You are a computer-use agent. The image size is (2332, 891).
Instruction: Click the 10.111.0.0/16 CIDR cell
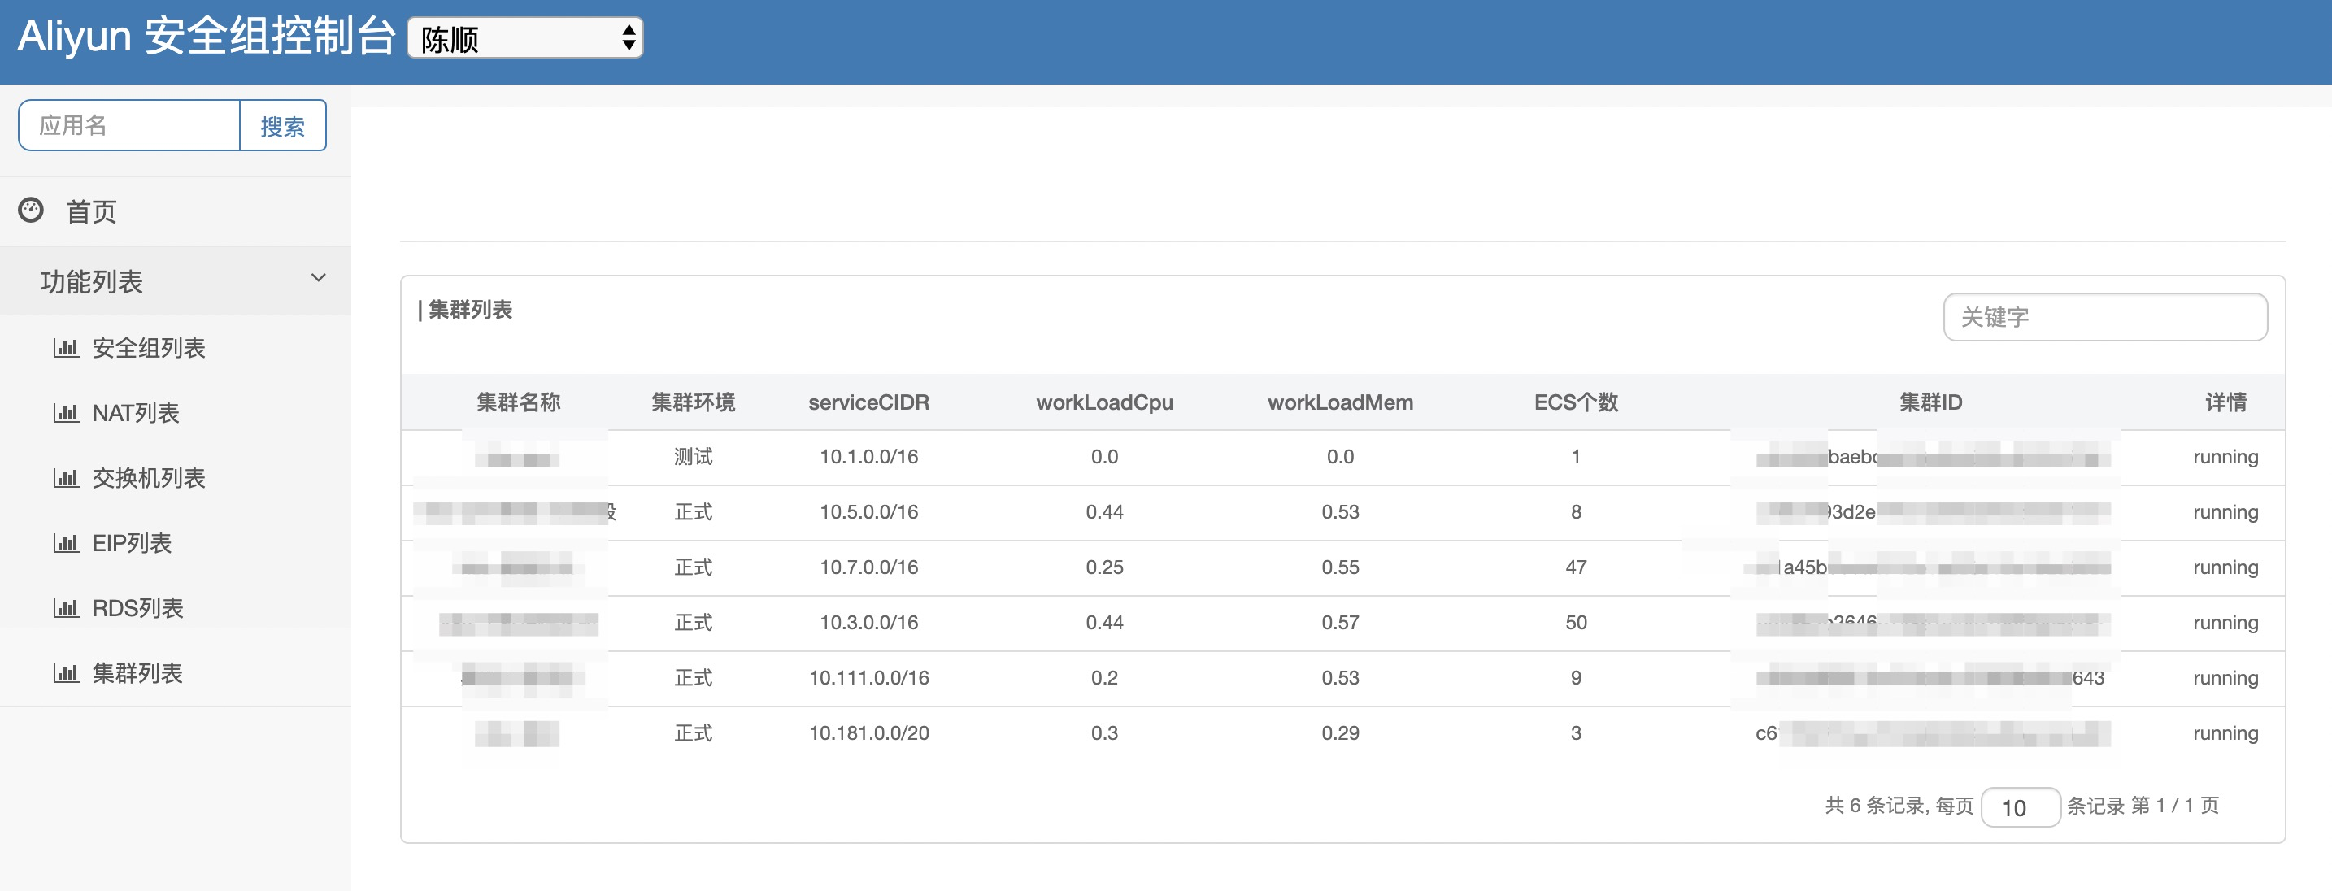pyautogui.click(x=869, y=677)
